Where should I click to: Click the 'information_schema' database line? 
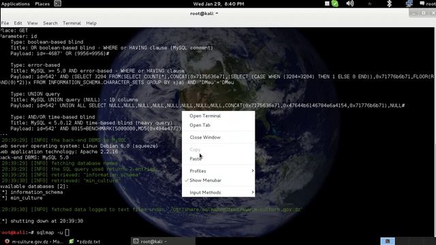31,192
